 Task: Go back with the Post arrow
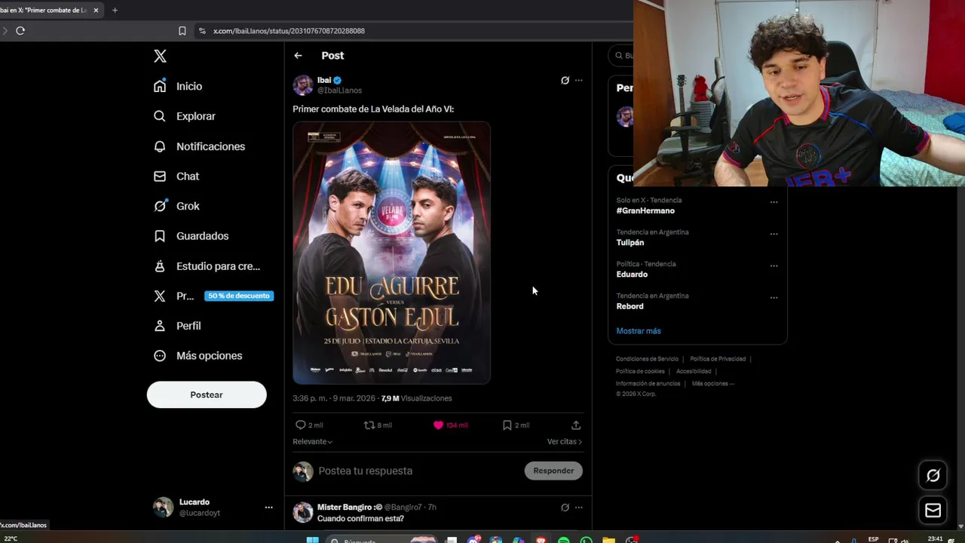coord(298,56)
